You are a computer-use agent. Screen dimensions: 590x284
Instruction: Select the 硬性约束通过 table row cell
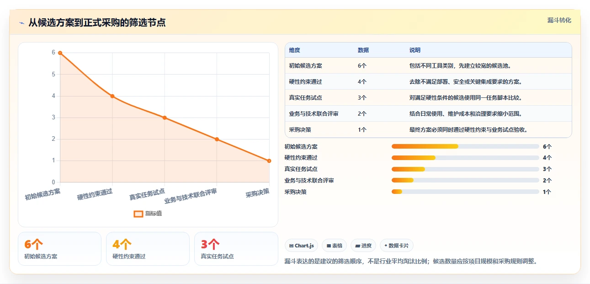[x=306, y=82]
